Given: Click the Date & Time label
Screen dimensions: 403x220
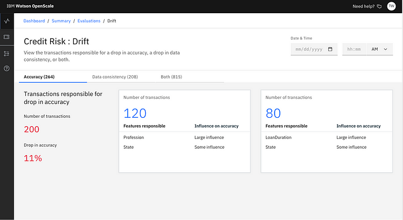Looking at the screenshot, I should 302,38.
